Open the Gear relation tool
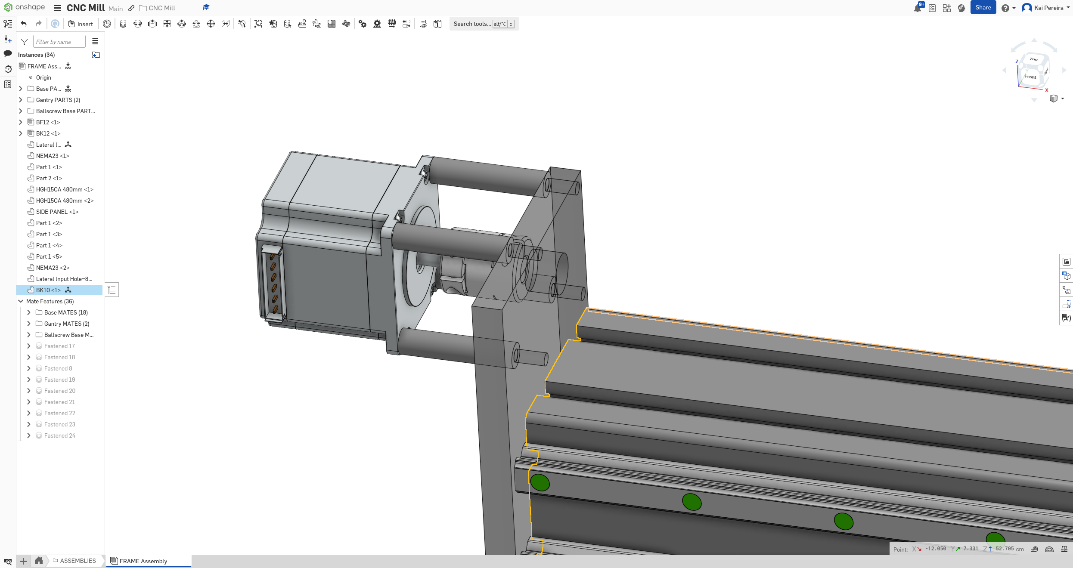This screenshot has height=568, width=1073. pos(362,24)
